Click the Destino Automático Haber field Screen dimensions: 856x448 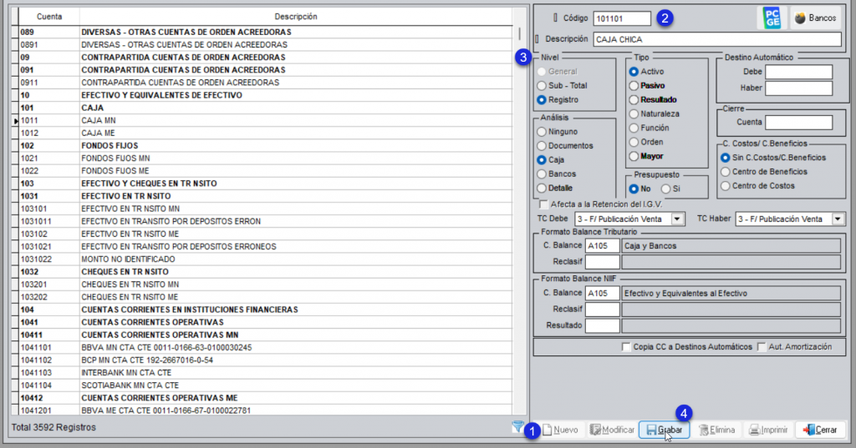pos(798,88)
